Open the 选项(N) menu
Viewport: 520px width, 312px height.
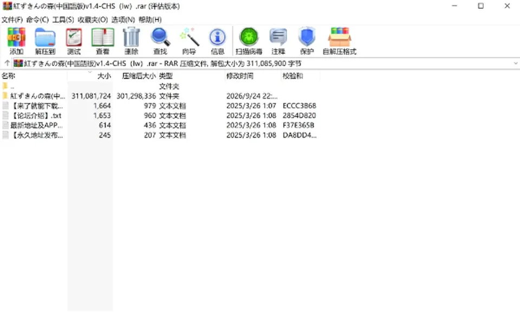click(123, 19)
